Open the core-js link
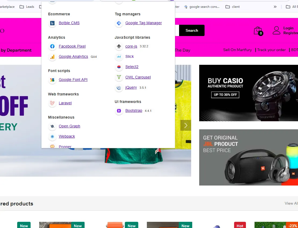Image resolution: width=298 pixels, height=228 pixels. tap(131, 46)
